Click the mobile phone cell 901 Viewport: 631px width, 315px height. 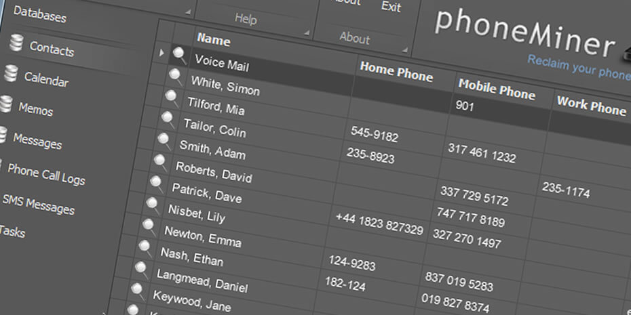point(464,106)
